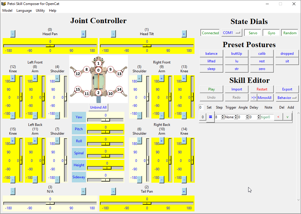
Task: Click the Tail Pan plus button
Action: (x=184, y=191)
